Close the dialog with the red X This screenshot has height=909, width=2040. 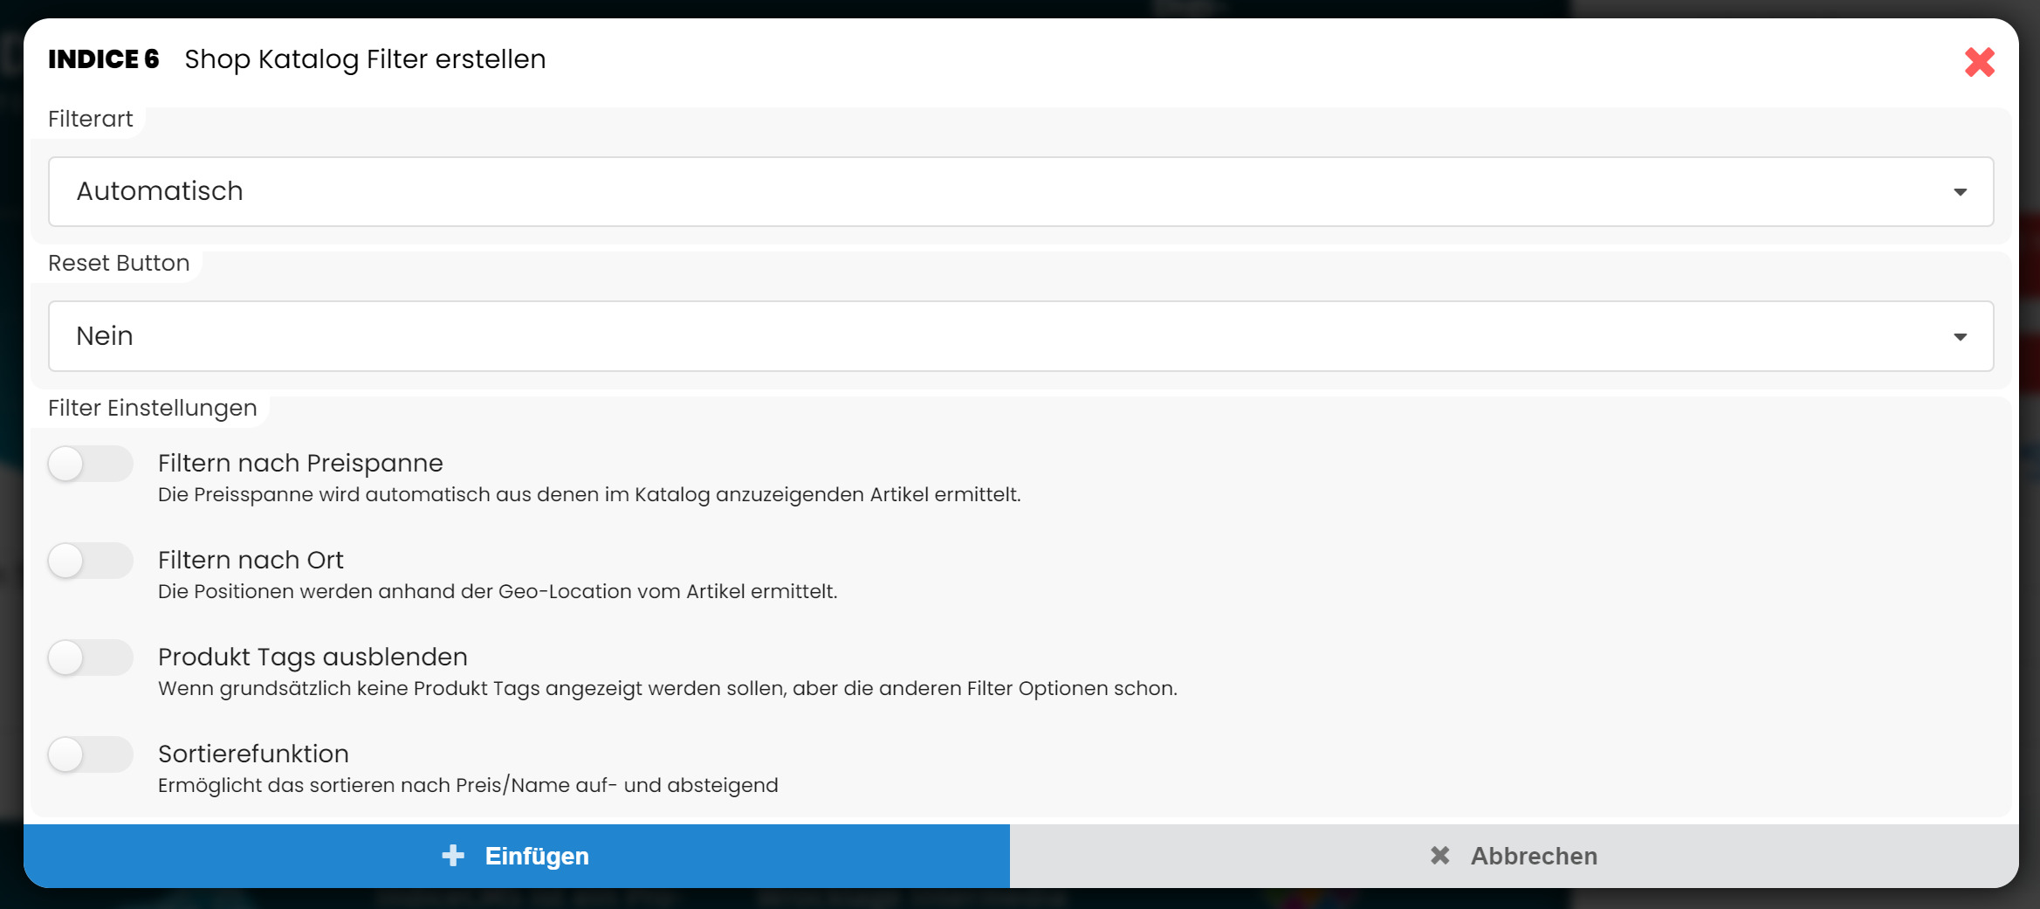point(1979,62)
